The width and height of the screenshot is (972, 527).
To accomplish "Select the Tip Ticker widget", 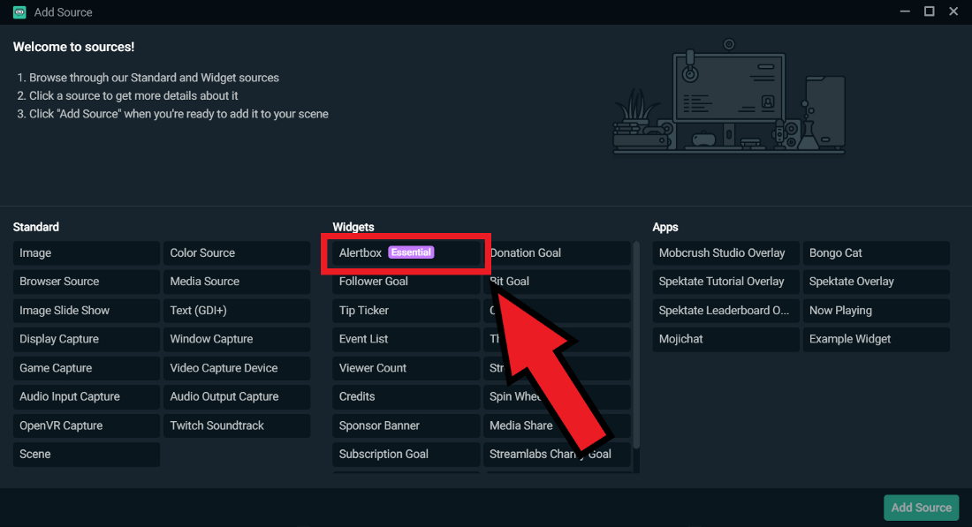I will (406, 310).
